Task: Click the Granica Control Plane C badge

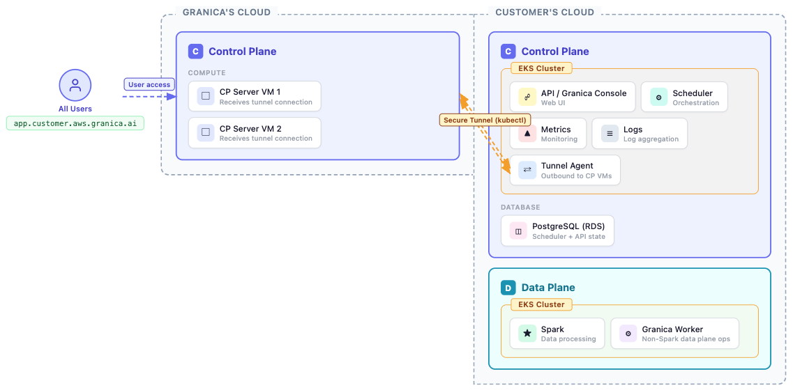Action: 195,52
